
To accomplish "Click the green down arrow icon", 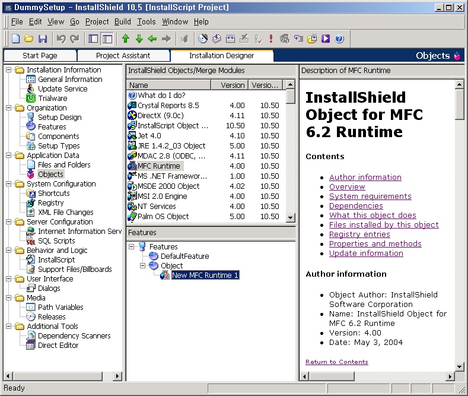I will point(139,39).
